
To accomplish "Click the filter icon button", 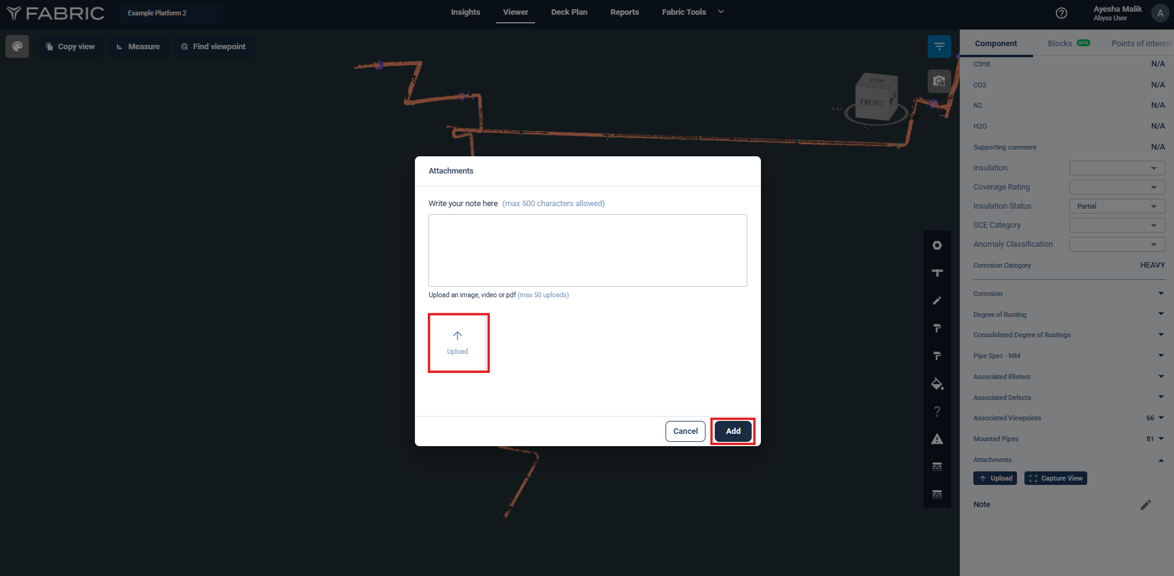I will click(939, 46).
